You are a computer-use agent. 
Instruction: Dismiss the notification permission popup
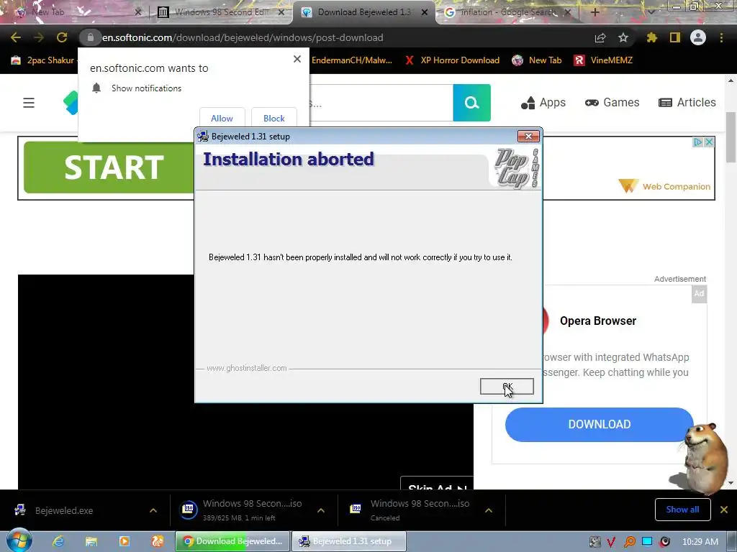297,59
